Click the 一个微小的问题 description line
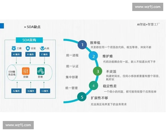Viewport: 166px width, 132px height. (130, 92)
